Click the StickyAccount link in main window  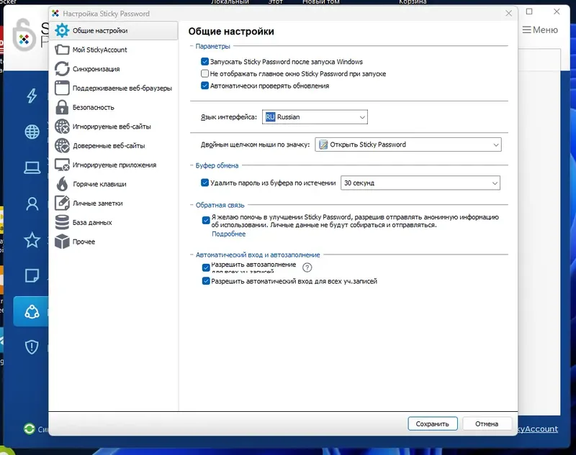click(538, 428)
